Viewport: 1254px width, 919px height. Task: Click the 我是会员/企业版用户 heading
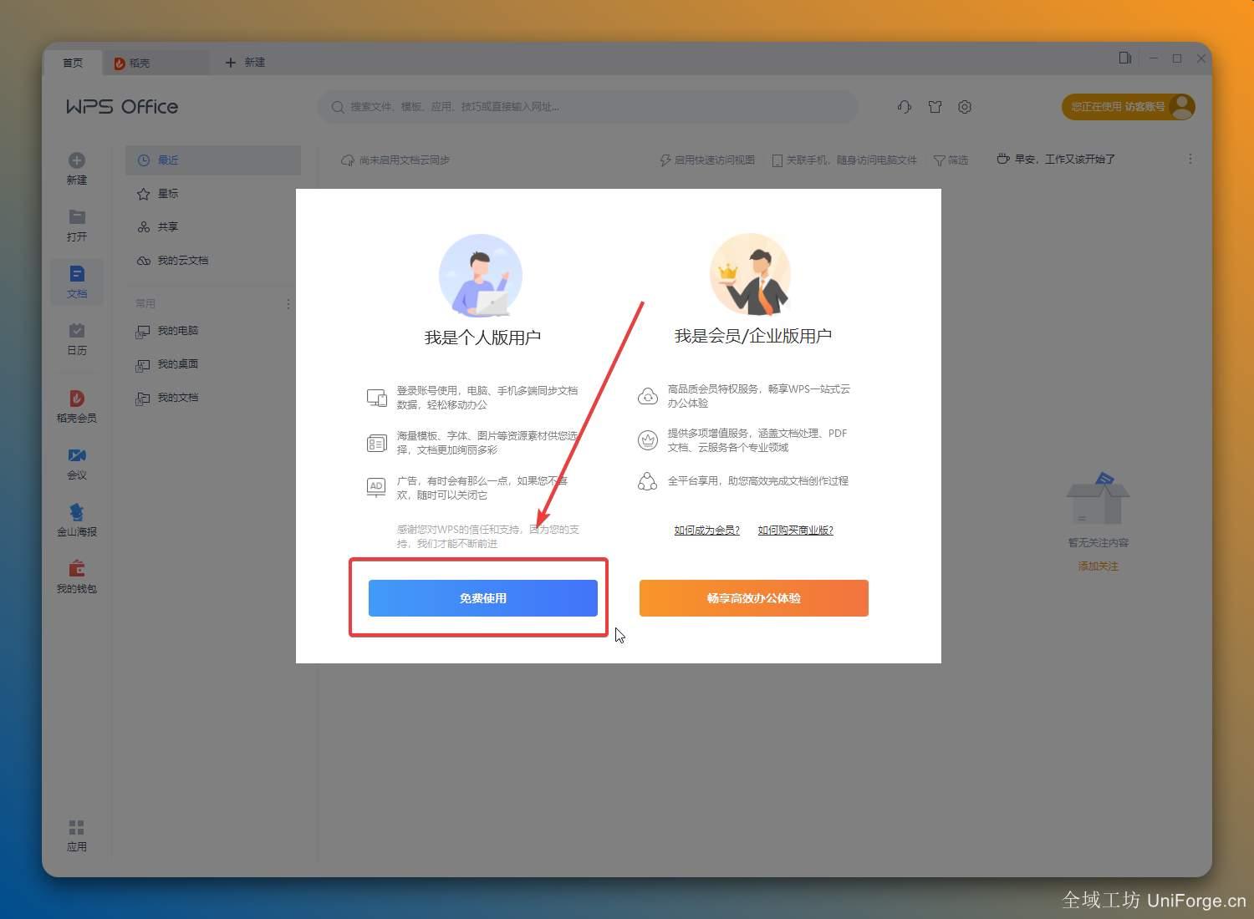tap(753, 336)
